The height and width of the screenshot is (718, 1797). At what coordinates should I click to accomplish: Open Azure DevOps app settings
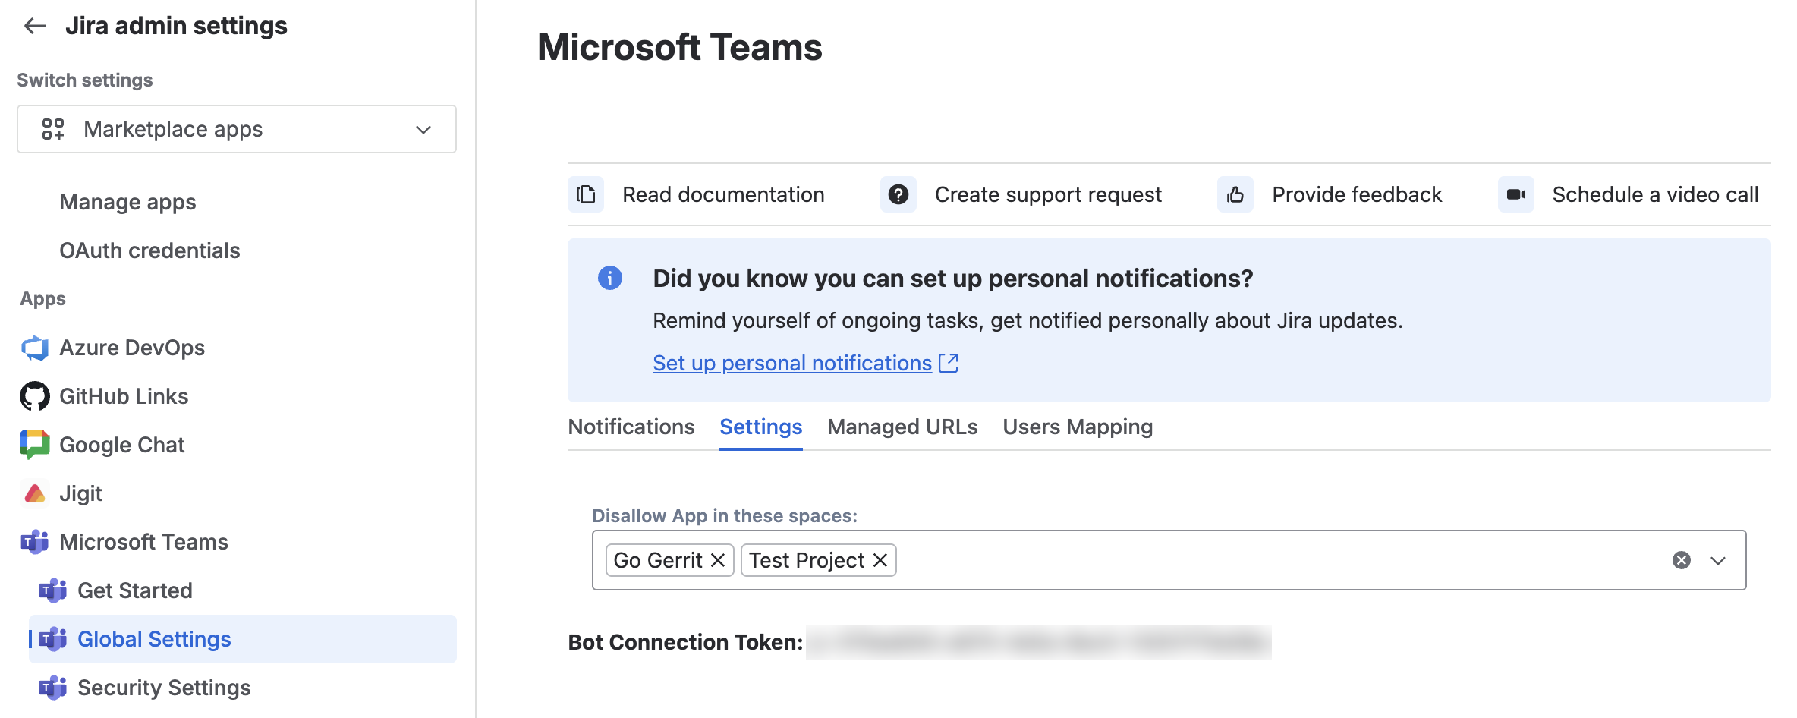(132, 348)
